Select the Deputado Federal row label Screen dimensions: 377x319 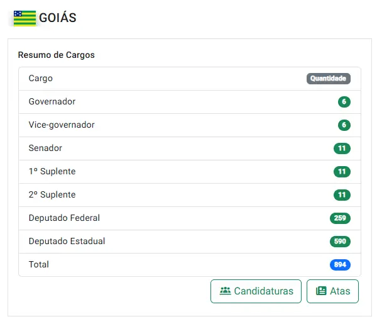(64, 218)
